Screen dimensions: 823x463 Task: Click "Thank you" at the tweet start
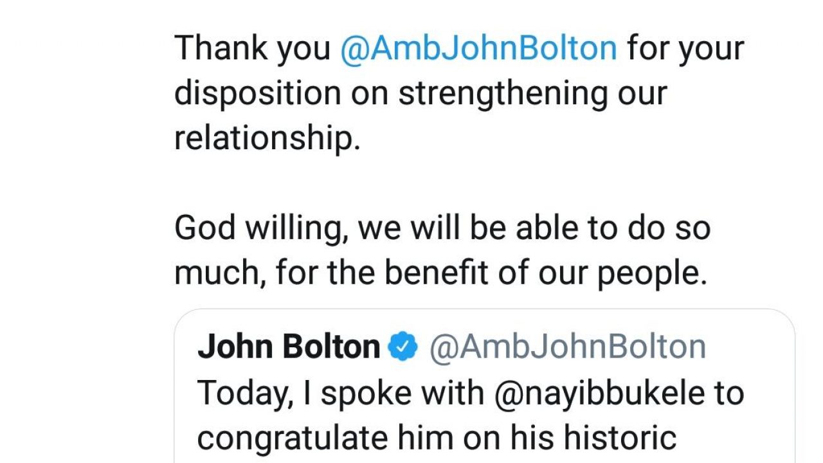point(253,48)
